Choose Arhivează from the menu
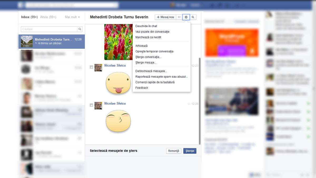This screenshot has width=316, height=178. [141, 46]
